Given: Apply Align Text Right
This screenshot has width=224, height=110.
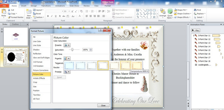Looking at the screenshot, I should coord(94,16).
